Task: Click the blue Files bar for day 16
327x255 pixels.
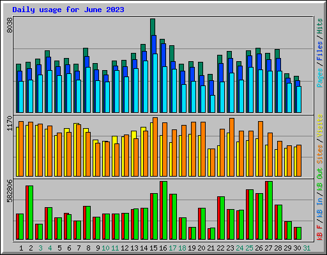Action: click(163, 55)
